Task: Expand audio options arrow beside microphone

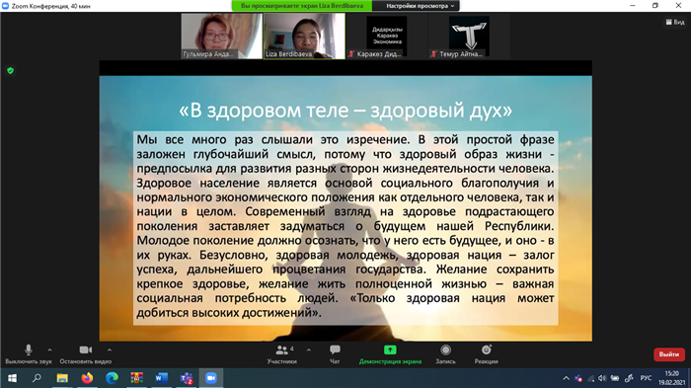Action: (x=49, y=350)
